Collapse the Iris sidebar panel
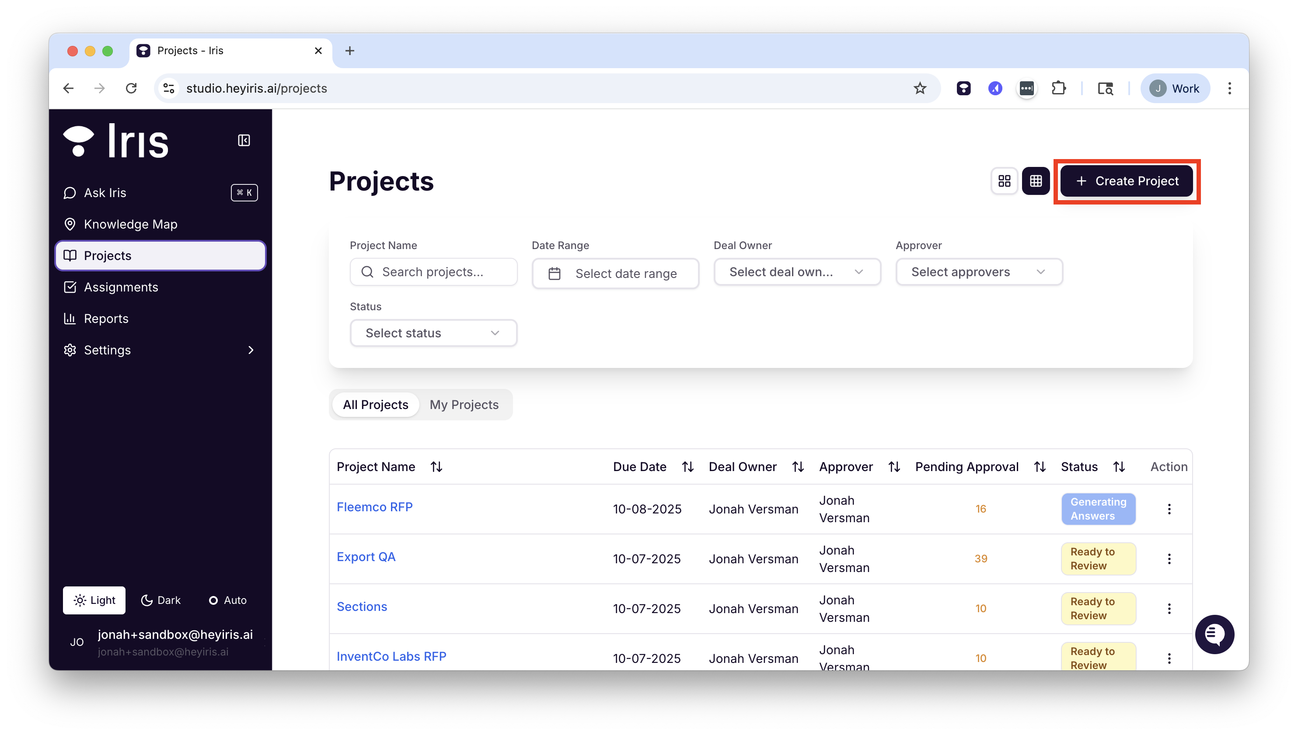The width and height of the screenshot is (1298, 735). 244,140
